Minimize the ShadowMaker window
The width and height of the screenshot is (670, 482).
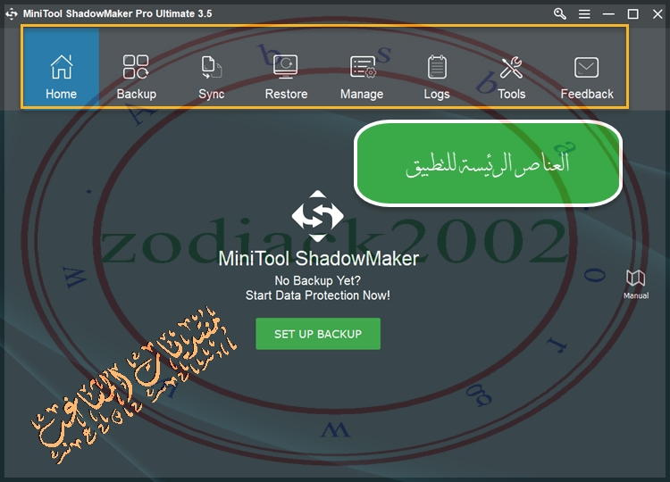pyautogui.click(x=609, y=14)
